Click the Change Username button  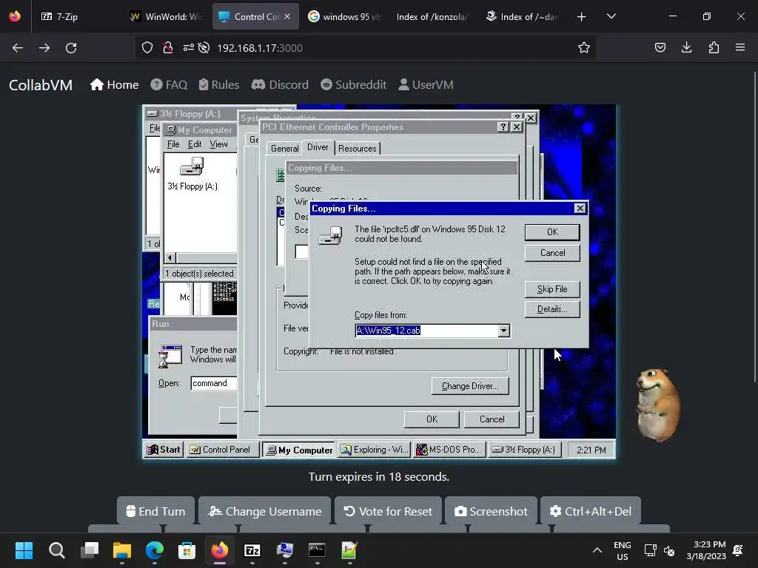(x=264, y=511)
